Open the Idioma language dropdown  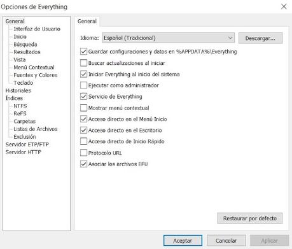[x=168, y=38]
